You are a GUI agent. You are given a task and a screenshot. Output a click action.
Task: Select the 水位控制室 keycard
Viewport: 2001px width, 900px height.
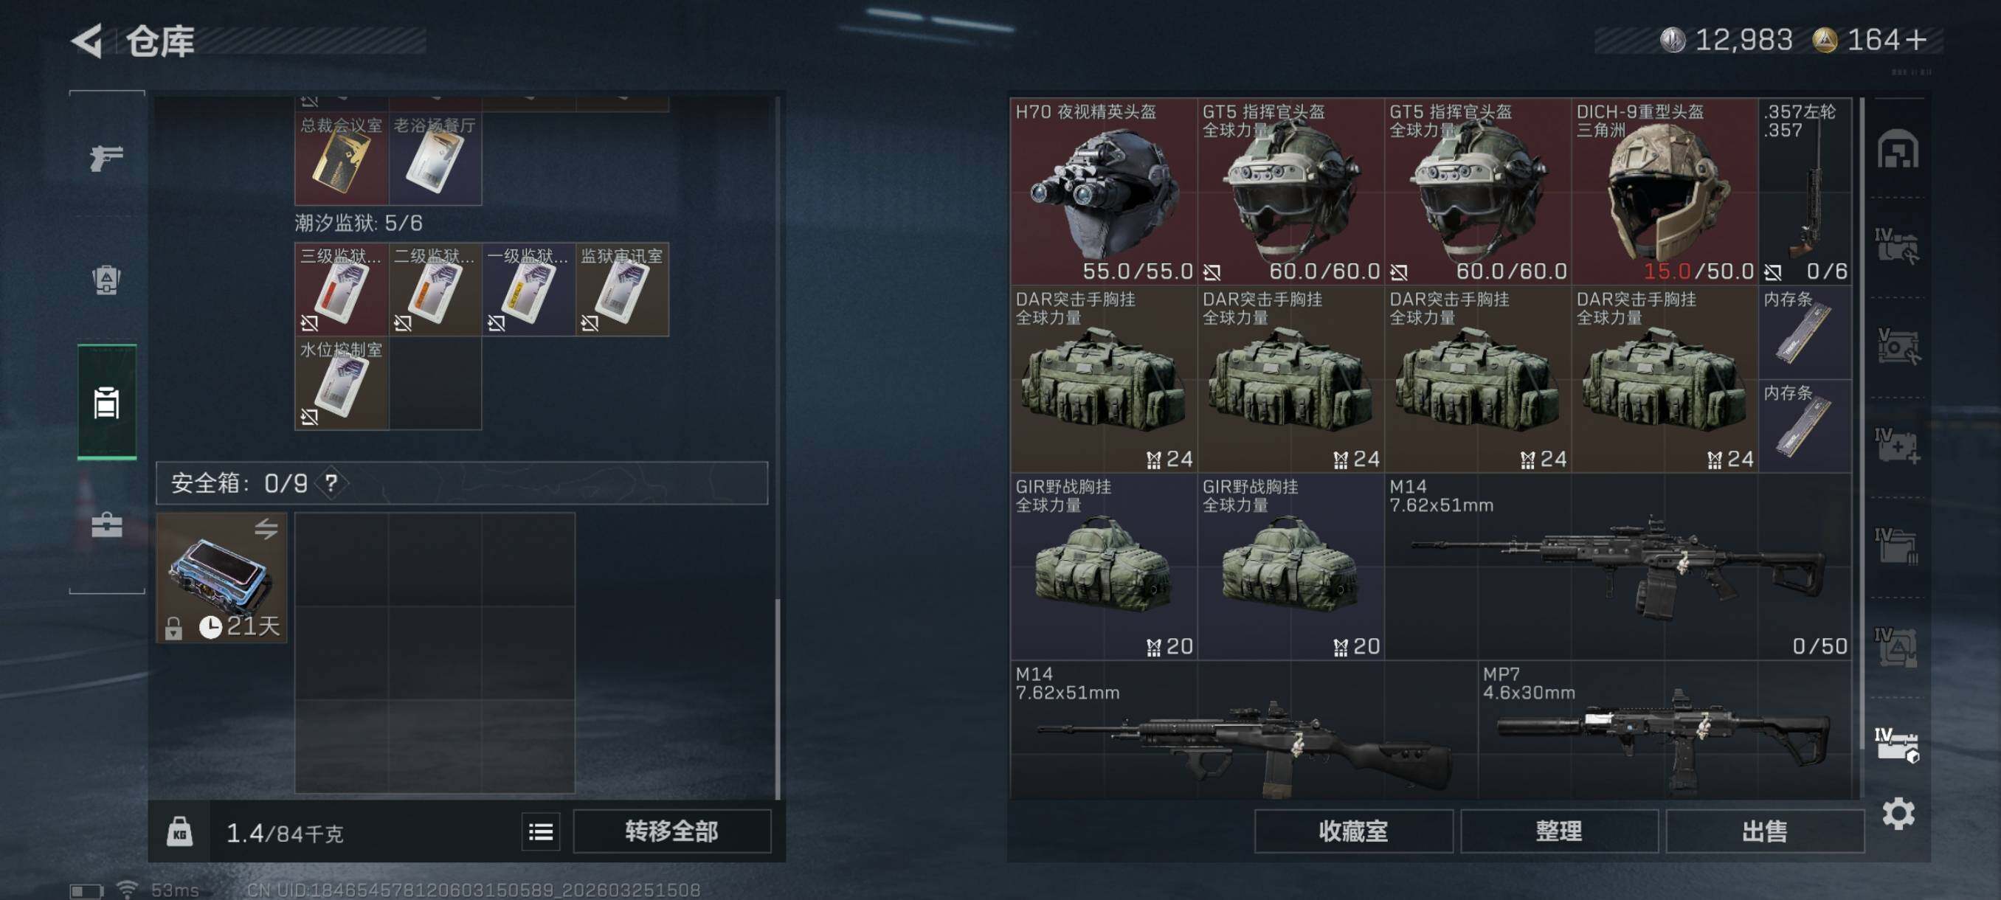point(341,383)
